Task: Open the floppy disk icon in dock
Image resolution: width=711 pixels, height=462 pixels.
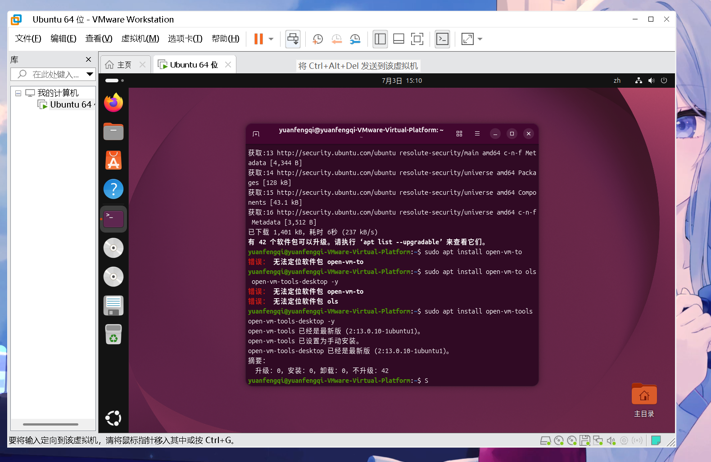Action: (113, 305)
